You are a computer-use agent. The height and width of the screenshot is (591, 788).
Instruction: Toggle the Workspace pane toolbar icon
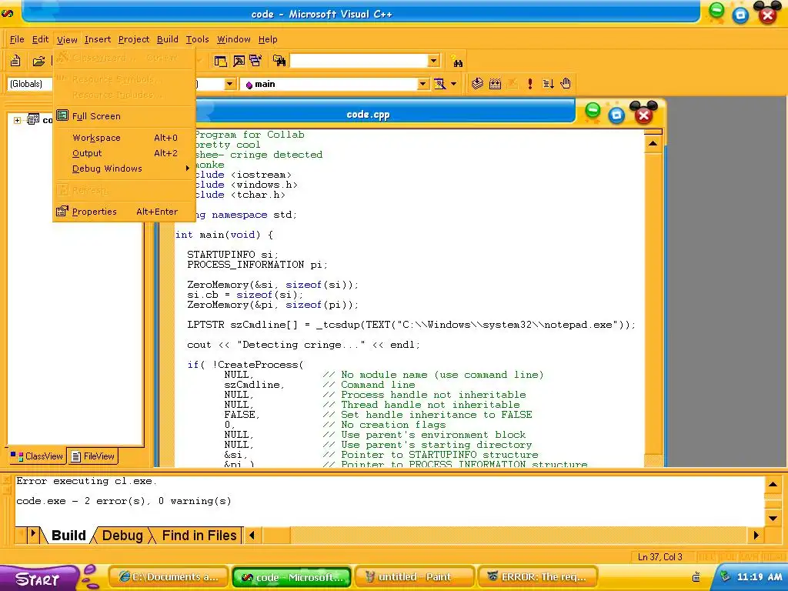click(x=220, y=62)
